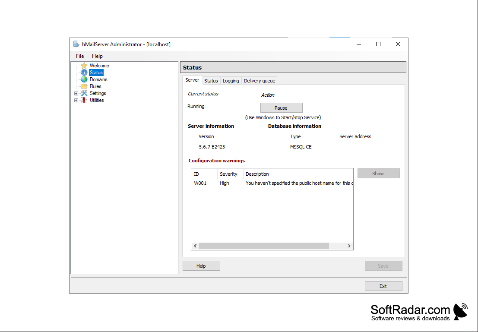This screenshot has width=478, height=332.
Task: Click the Welcome star icon
Action: (x=84, y=66)
